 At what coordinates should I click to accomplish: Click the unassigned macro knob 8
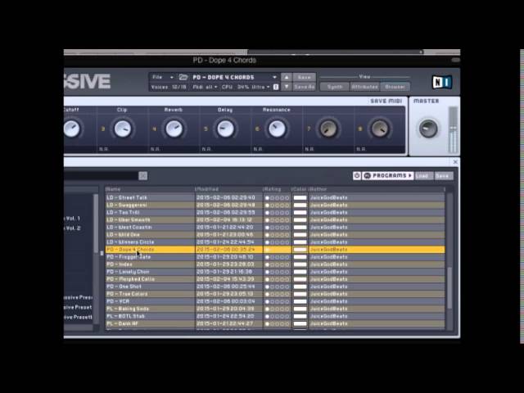[380, 129]
